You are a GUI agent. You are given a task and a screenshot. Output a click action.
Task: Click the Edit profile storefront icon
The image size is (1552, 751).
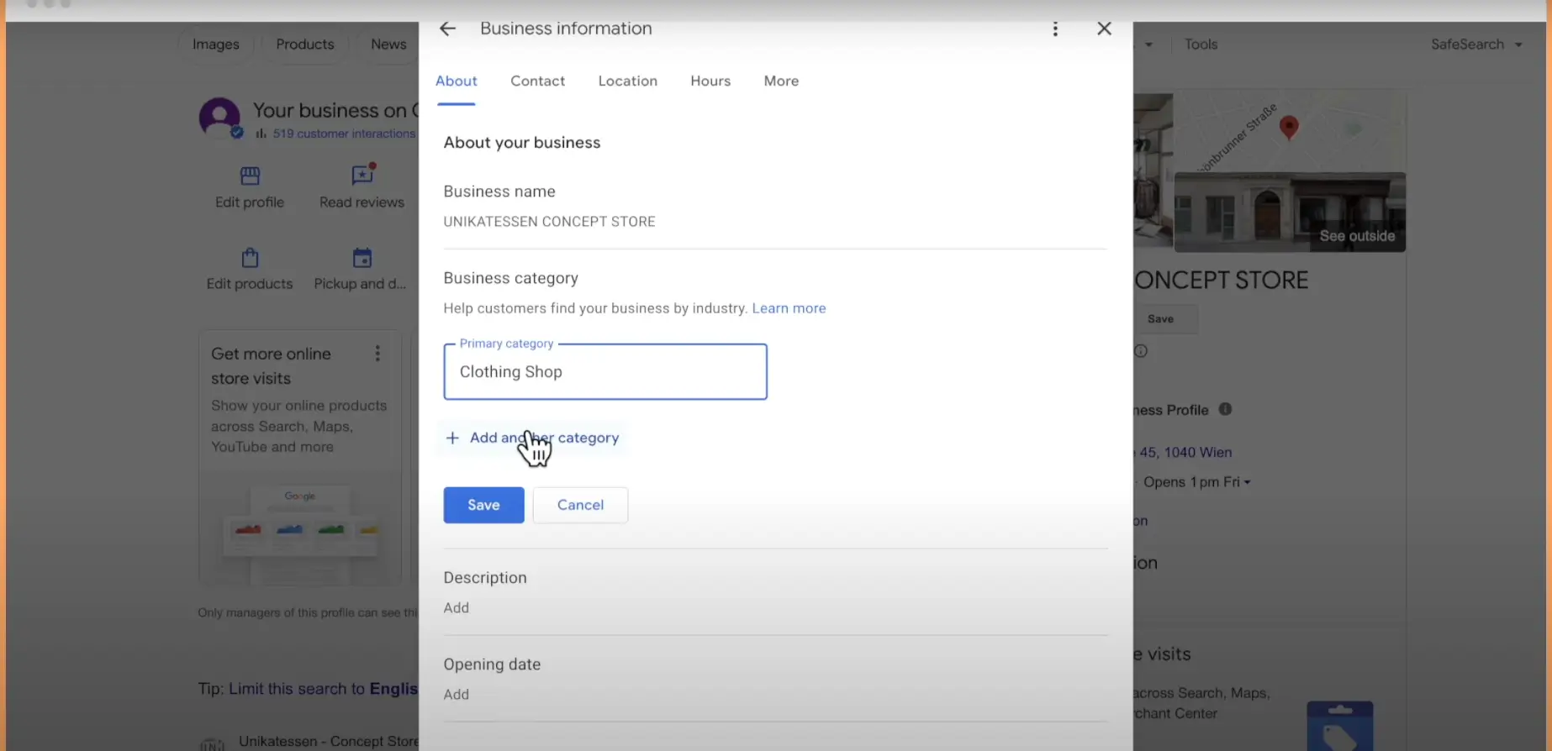tap(250, 176)
